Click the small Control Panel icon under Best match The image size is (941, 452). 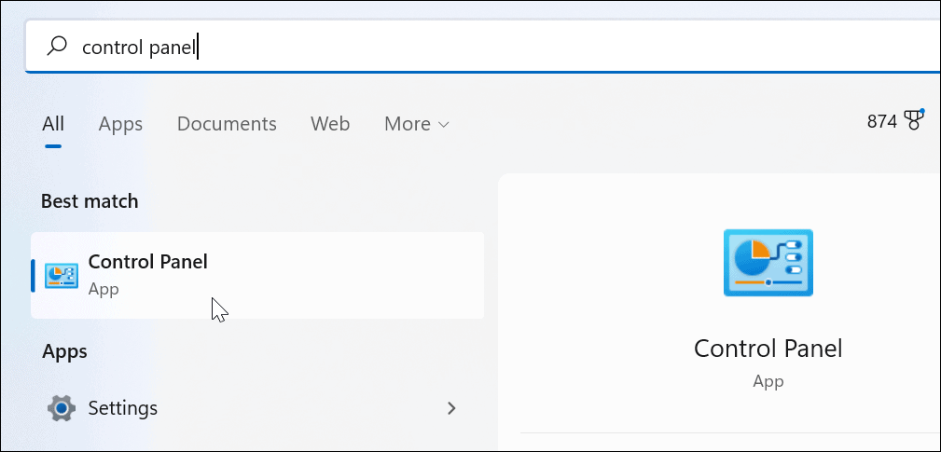click(62, 275)
